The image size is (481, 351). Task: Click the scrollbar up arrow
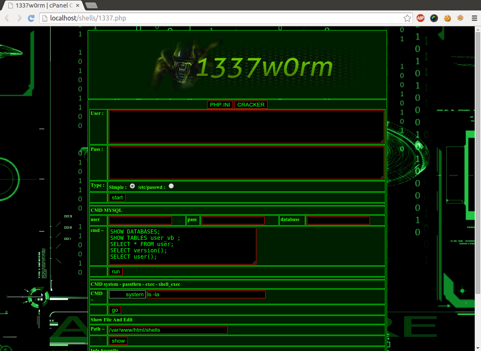point(478,29)
